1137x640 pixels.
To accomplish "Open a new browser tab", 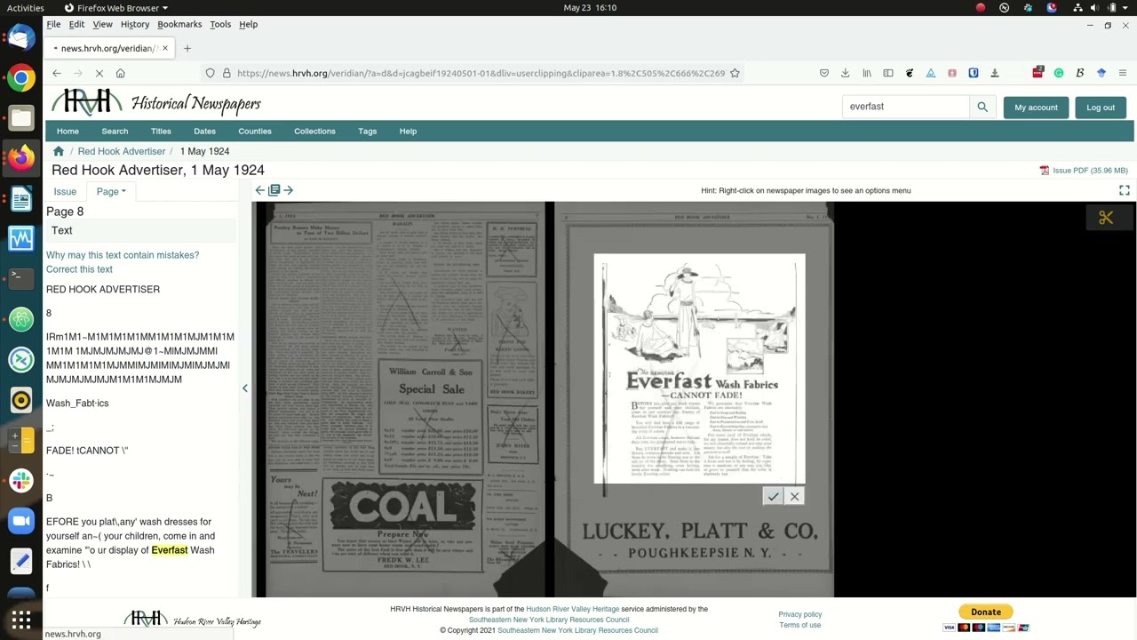I will coord(187,48).
